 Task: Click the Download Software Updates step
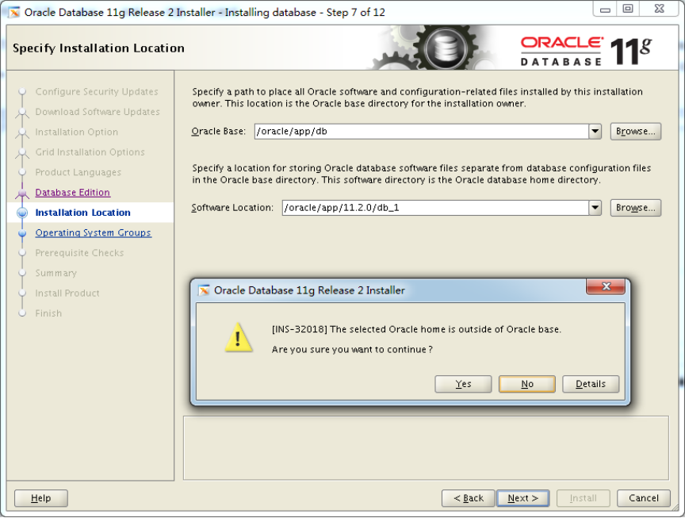coord(98,112)
